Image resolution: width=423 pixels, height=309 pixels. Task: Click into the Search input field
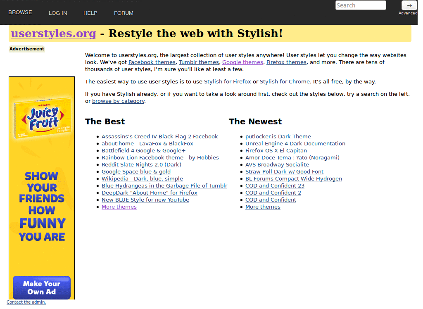(361, 5)
